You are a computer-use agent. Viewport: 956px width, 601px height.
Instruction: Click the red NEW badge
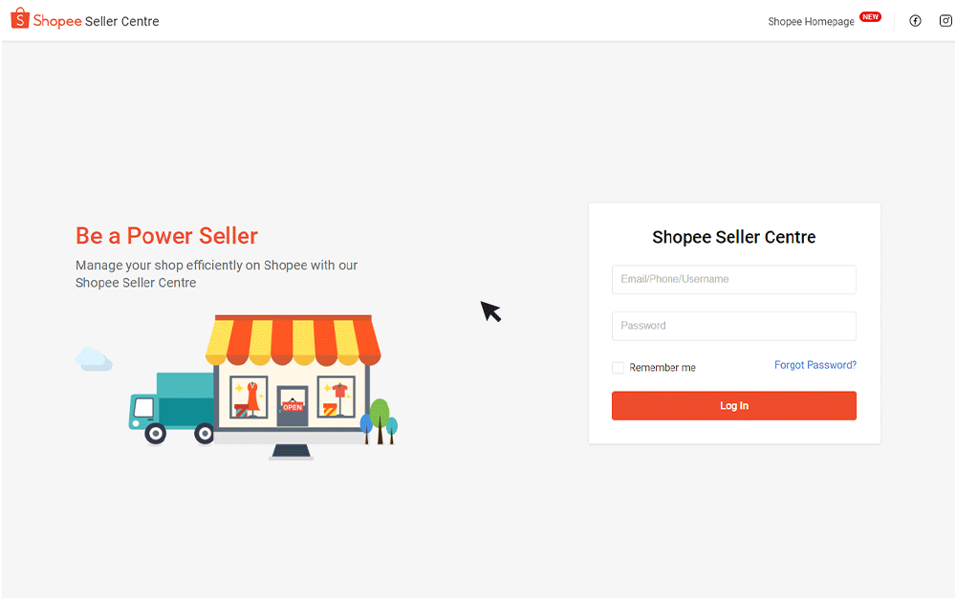(870, 17)
